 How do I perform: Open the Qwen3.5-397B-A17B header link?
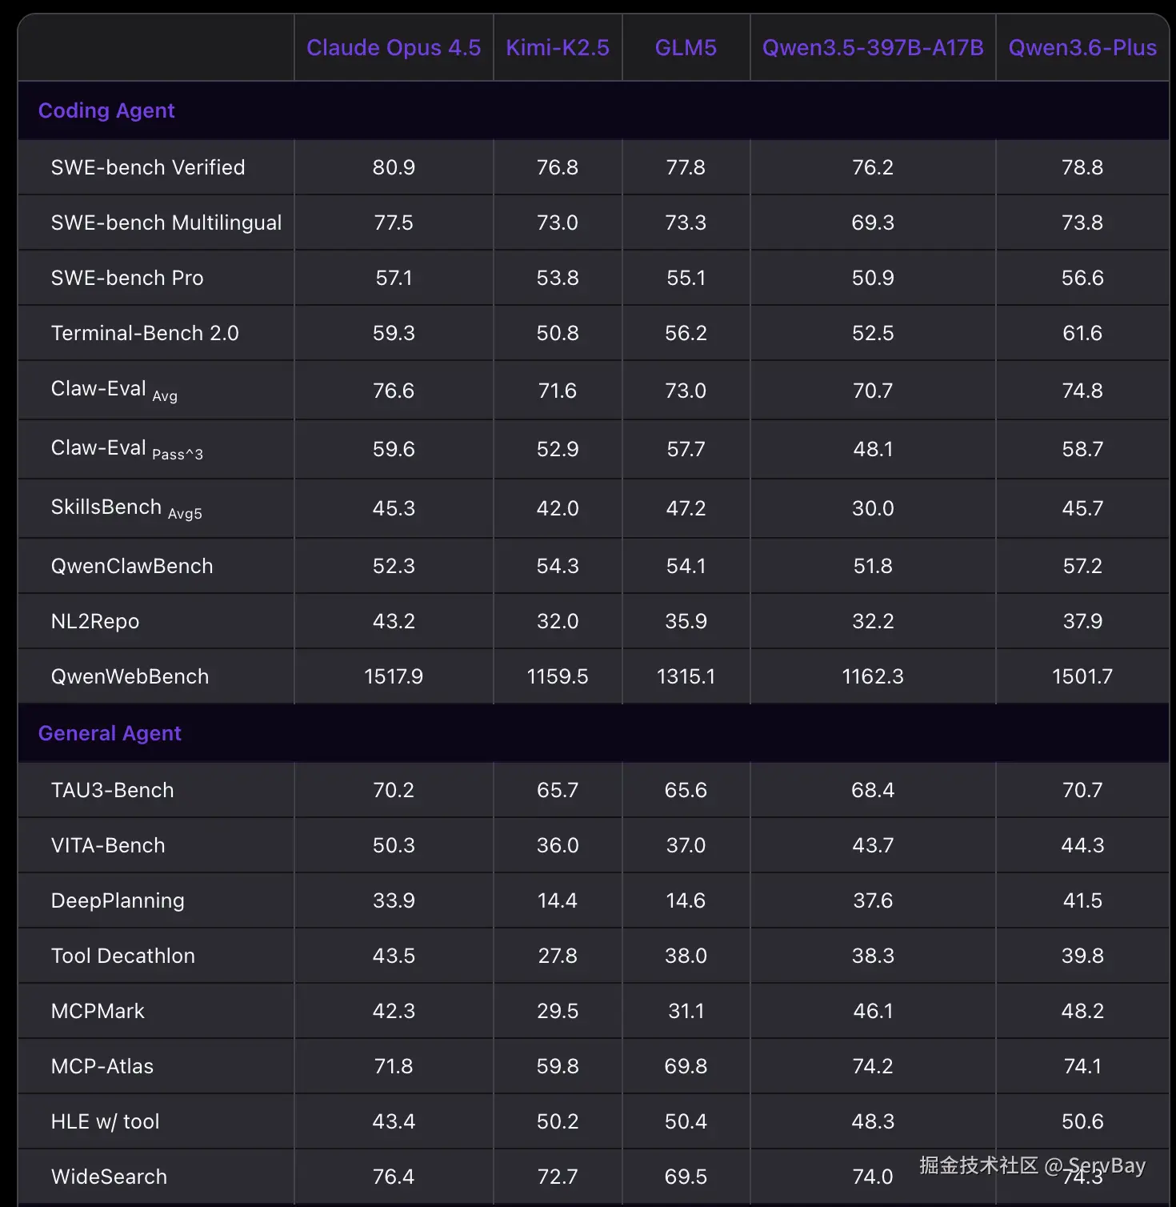point(873,48)
